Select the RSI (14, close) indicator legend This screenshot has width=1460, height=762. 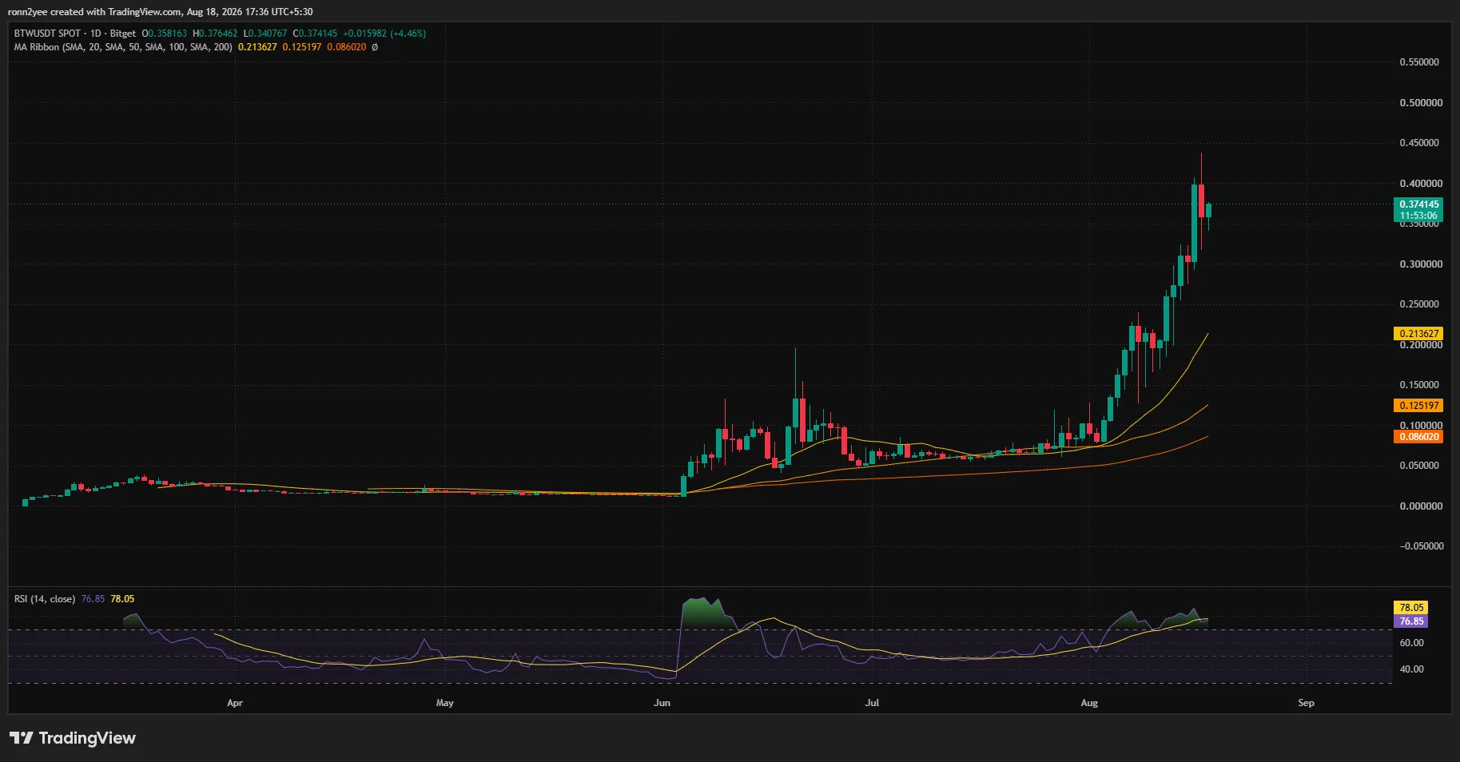point(45,599)
